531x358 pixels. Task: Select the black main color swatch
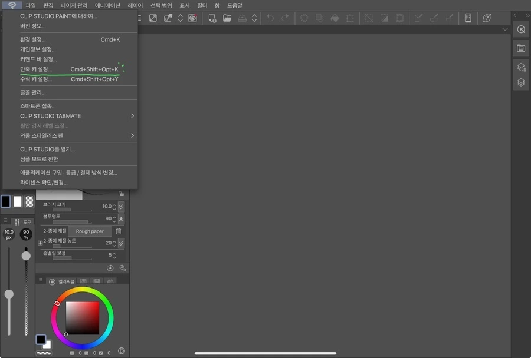click(6, 201)
